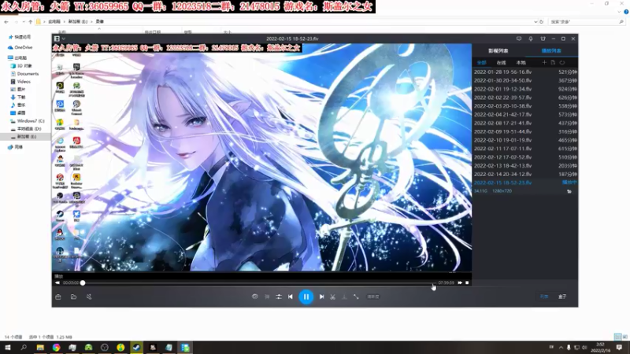Open Steam from the taskbar
This screenshot has width=630, height=354.
(x=136, y=348)
